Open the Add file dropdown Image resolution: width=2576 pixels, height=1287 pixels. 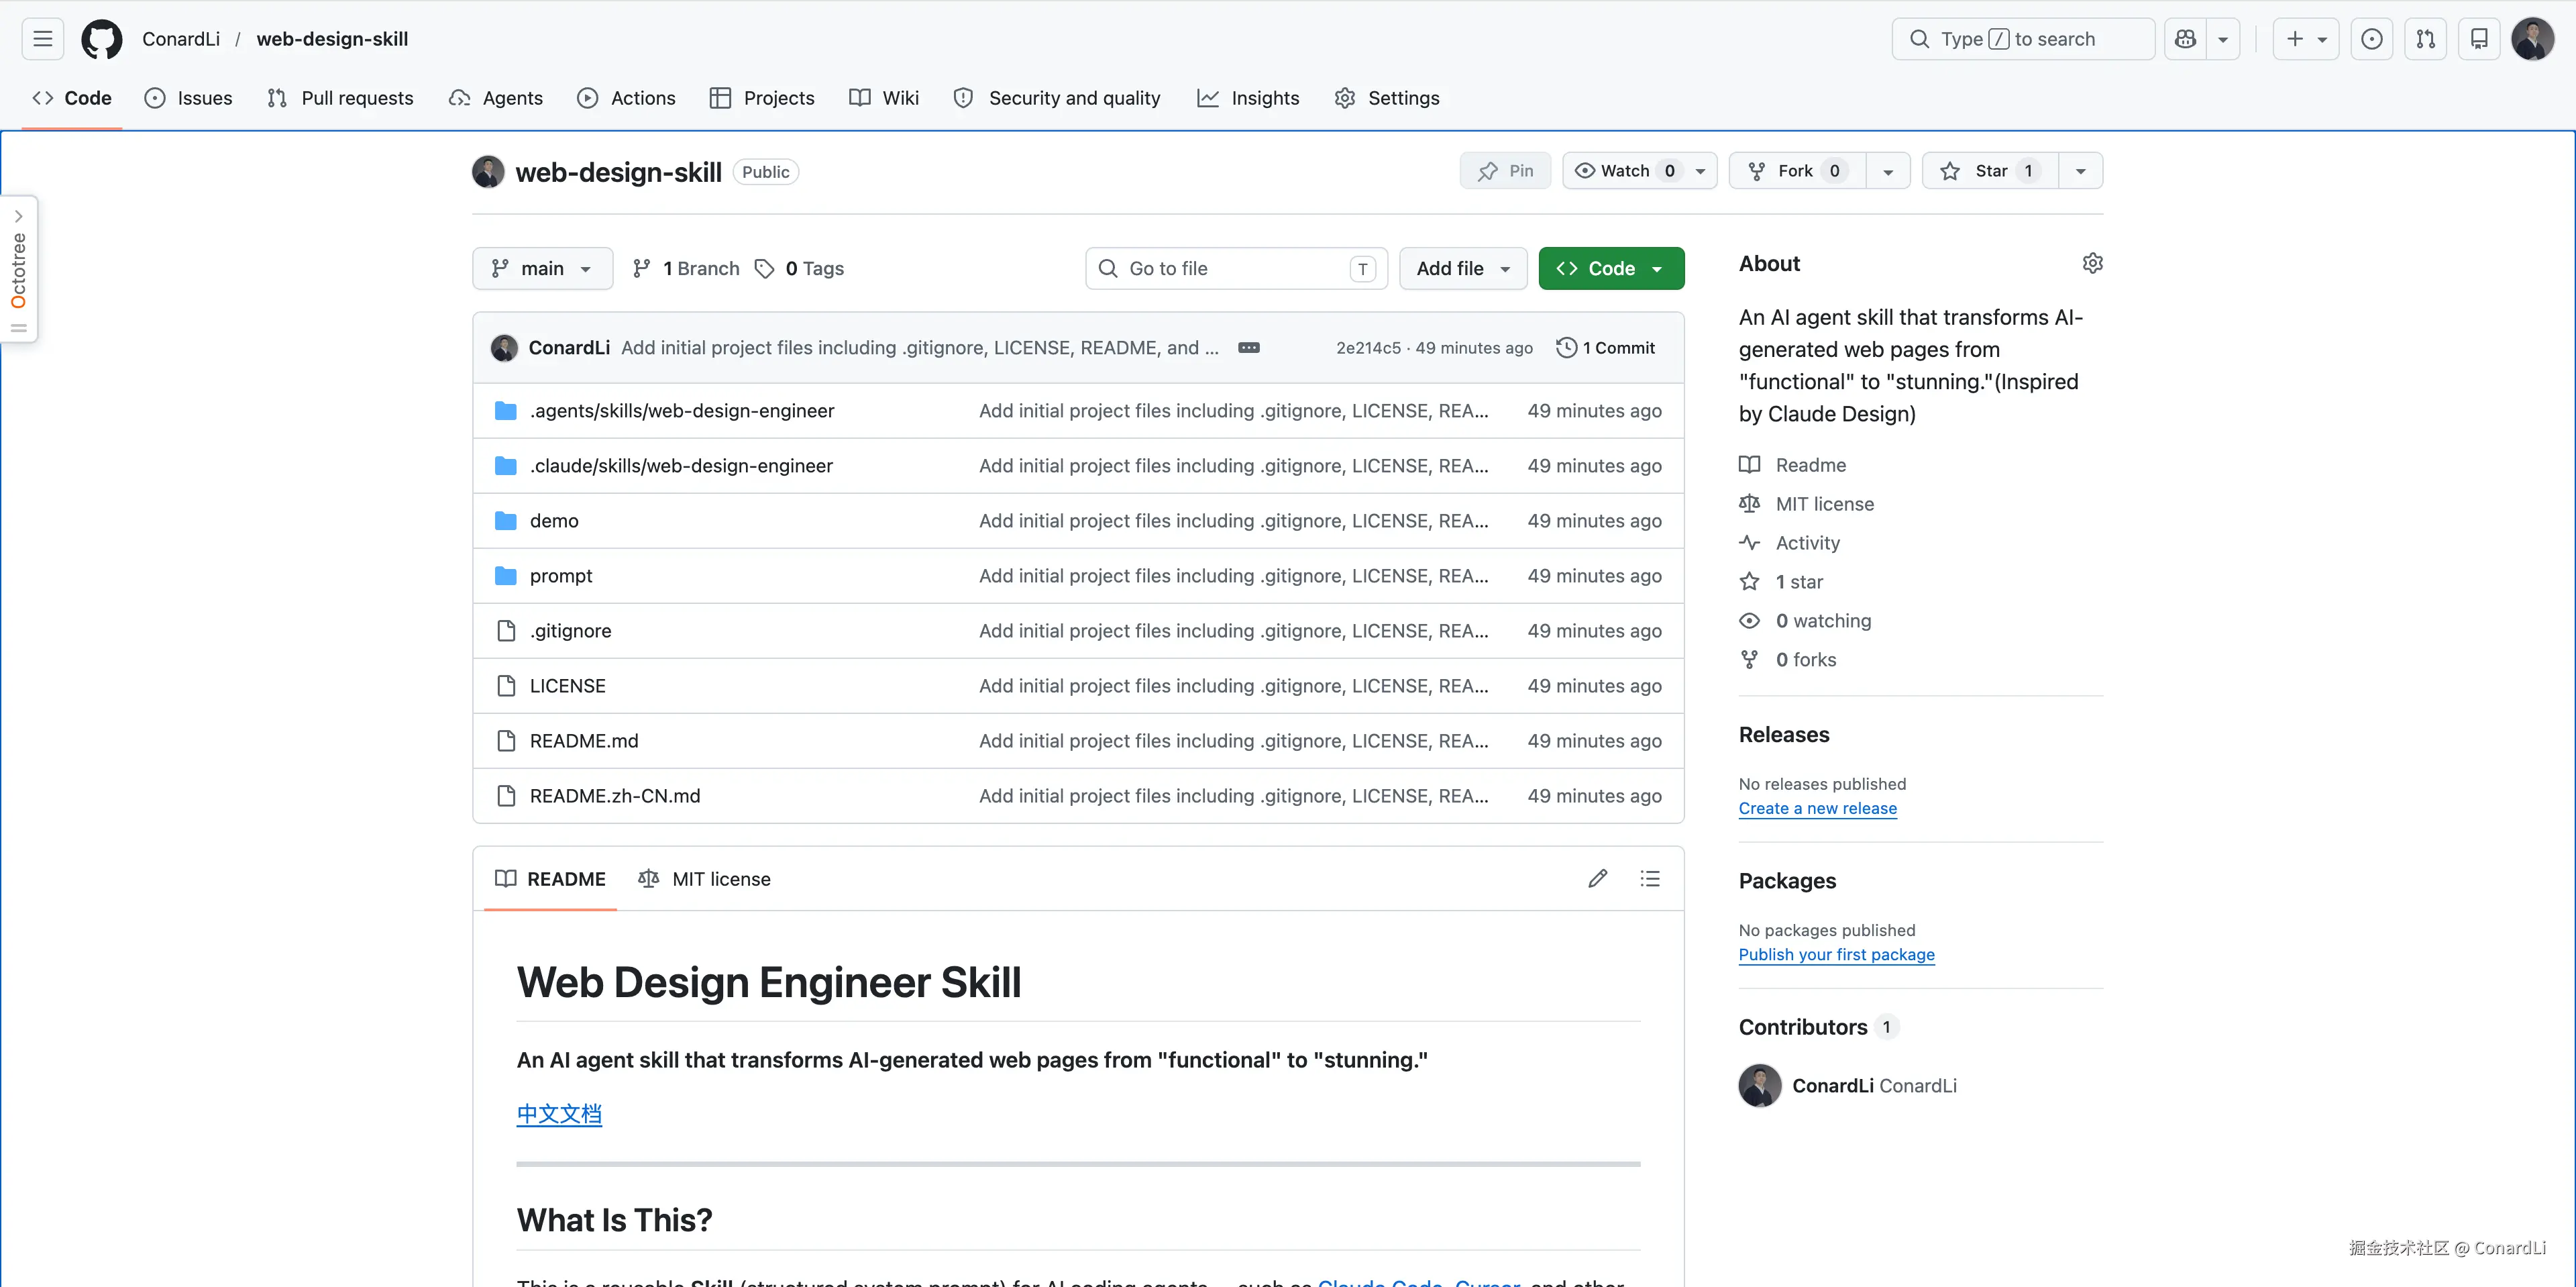1462,268
